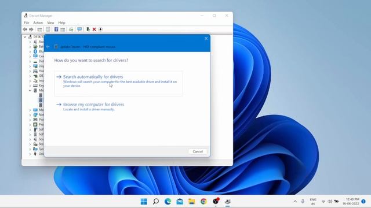Collapse the Mice and pointing devices category

(x=30, y=90)
